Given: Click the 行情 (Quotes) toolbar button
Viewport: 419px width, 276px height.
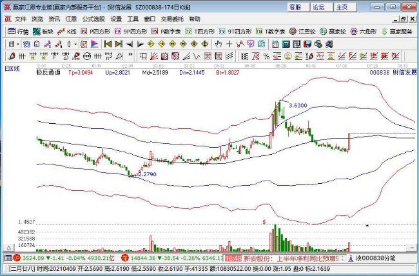Looking at the screenshot, I should 18,31.
